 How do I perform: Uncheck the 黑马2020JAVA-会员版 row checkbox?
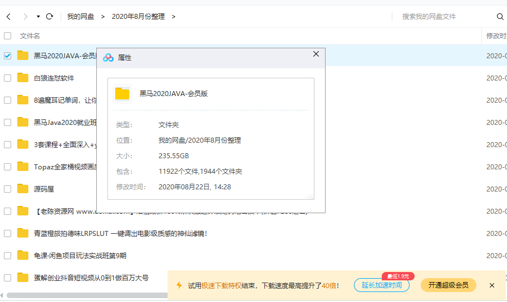[7, 56]
